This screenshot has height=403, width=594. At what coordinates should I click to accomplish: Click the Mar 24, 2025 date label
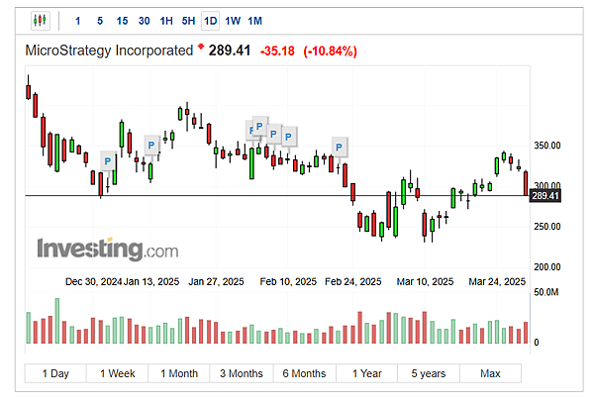[x=497, y=282]
